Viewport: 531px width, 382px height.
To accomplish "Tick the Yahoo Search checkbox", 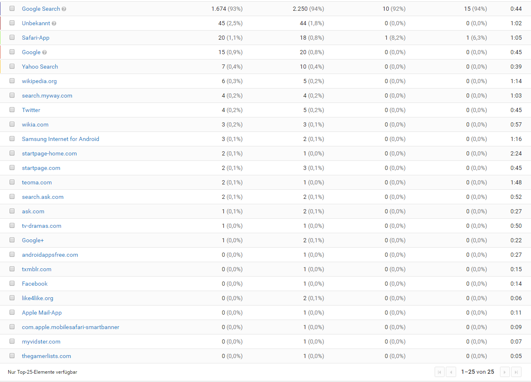I will pos(12,66).
